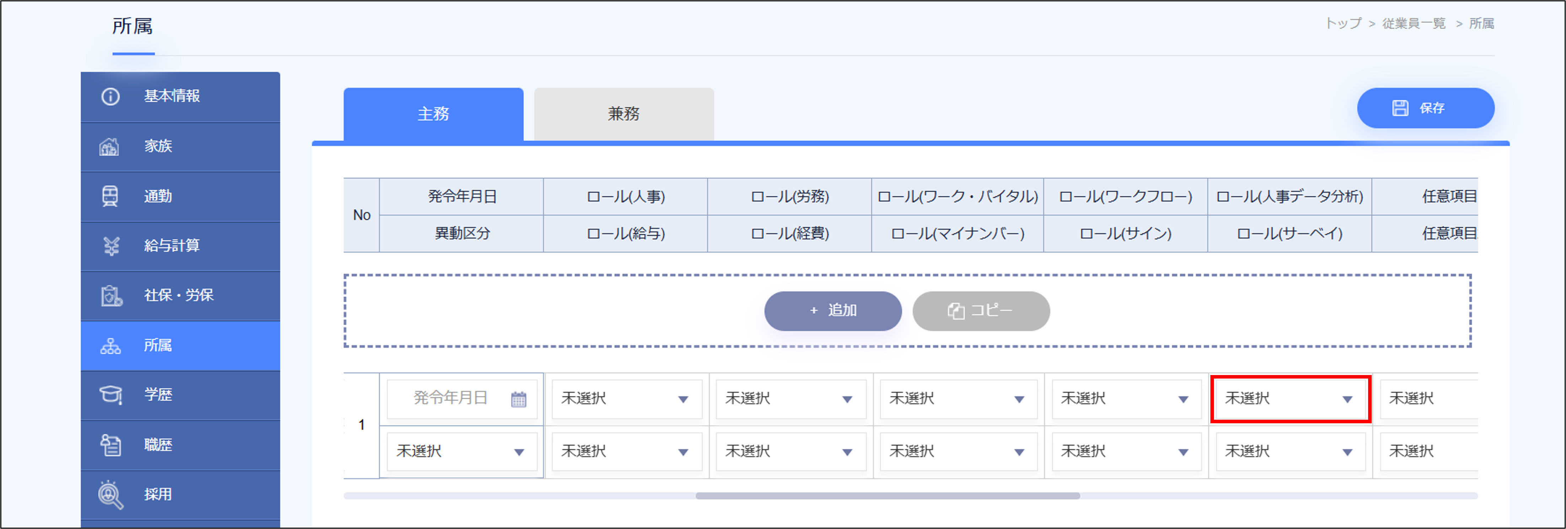Click the 発令年月日 date input field
Screen dimensions: 1566x529
[x=462, y=399]
